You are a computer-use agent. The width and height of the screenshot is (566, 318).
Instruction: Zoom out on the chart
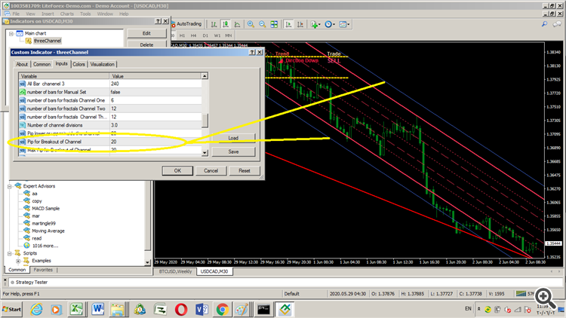[263, 24]
